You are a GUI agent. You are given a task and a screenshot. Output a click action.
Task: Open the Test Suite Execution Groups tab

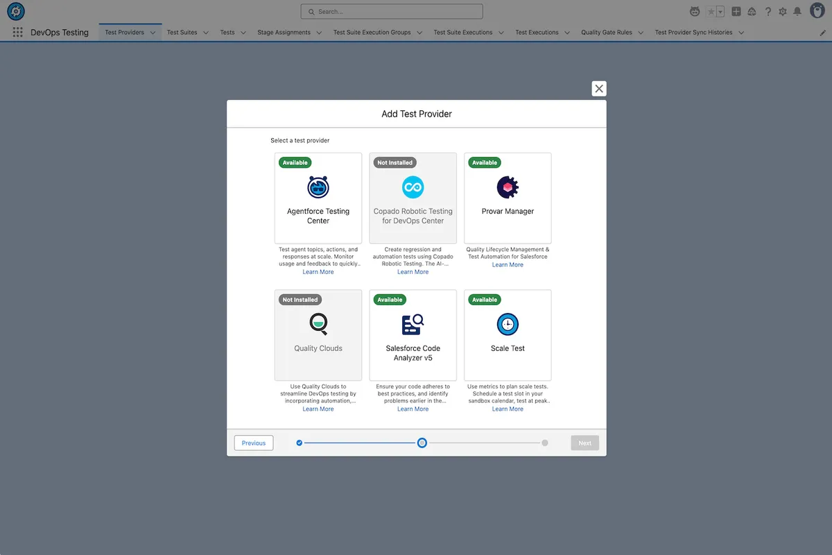(372, 33)
